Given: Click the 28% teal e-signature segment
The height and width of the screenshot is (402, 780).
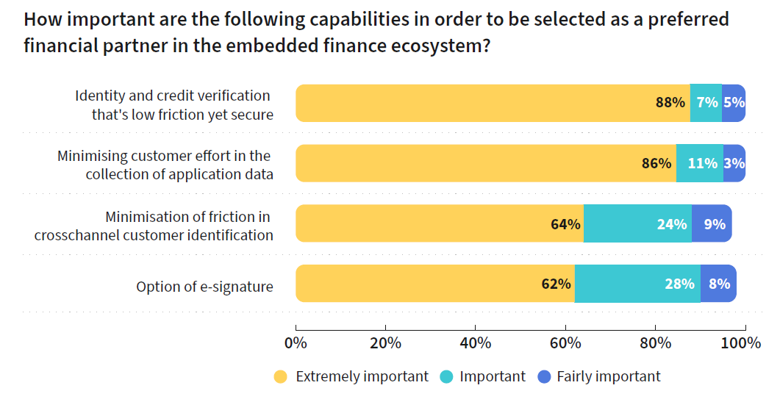Looking at the screenshot, I should [x=637, y=284].
